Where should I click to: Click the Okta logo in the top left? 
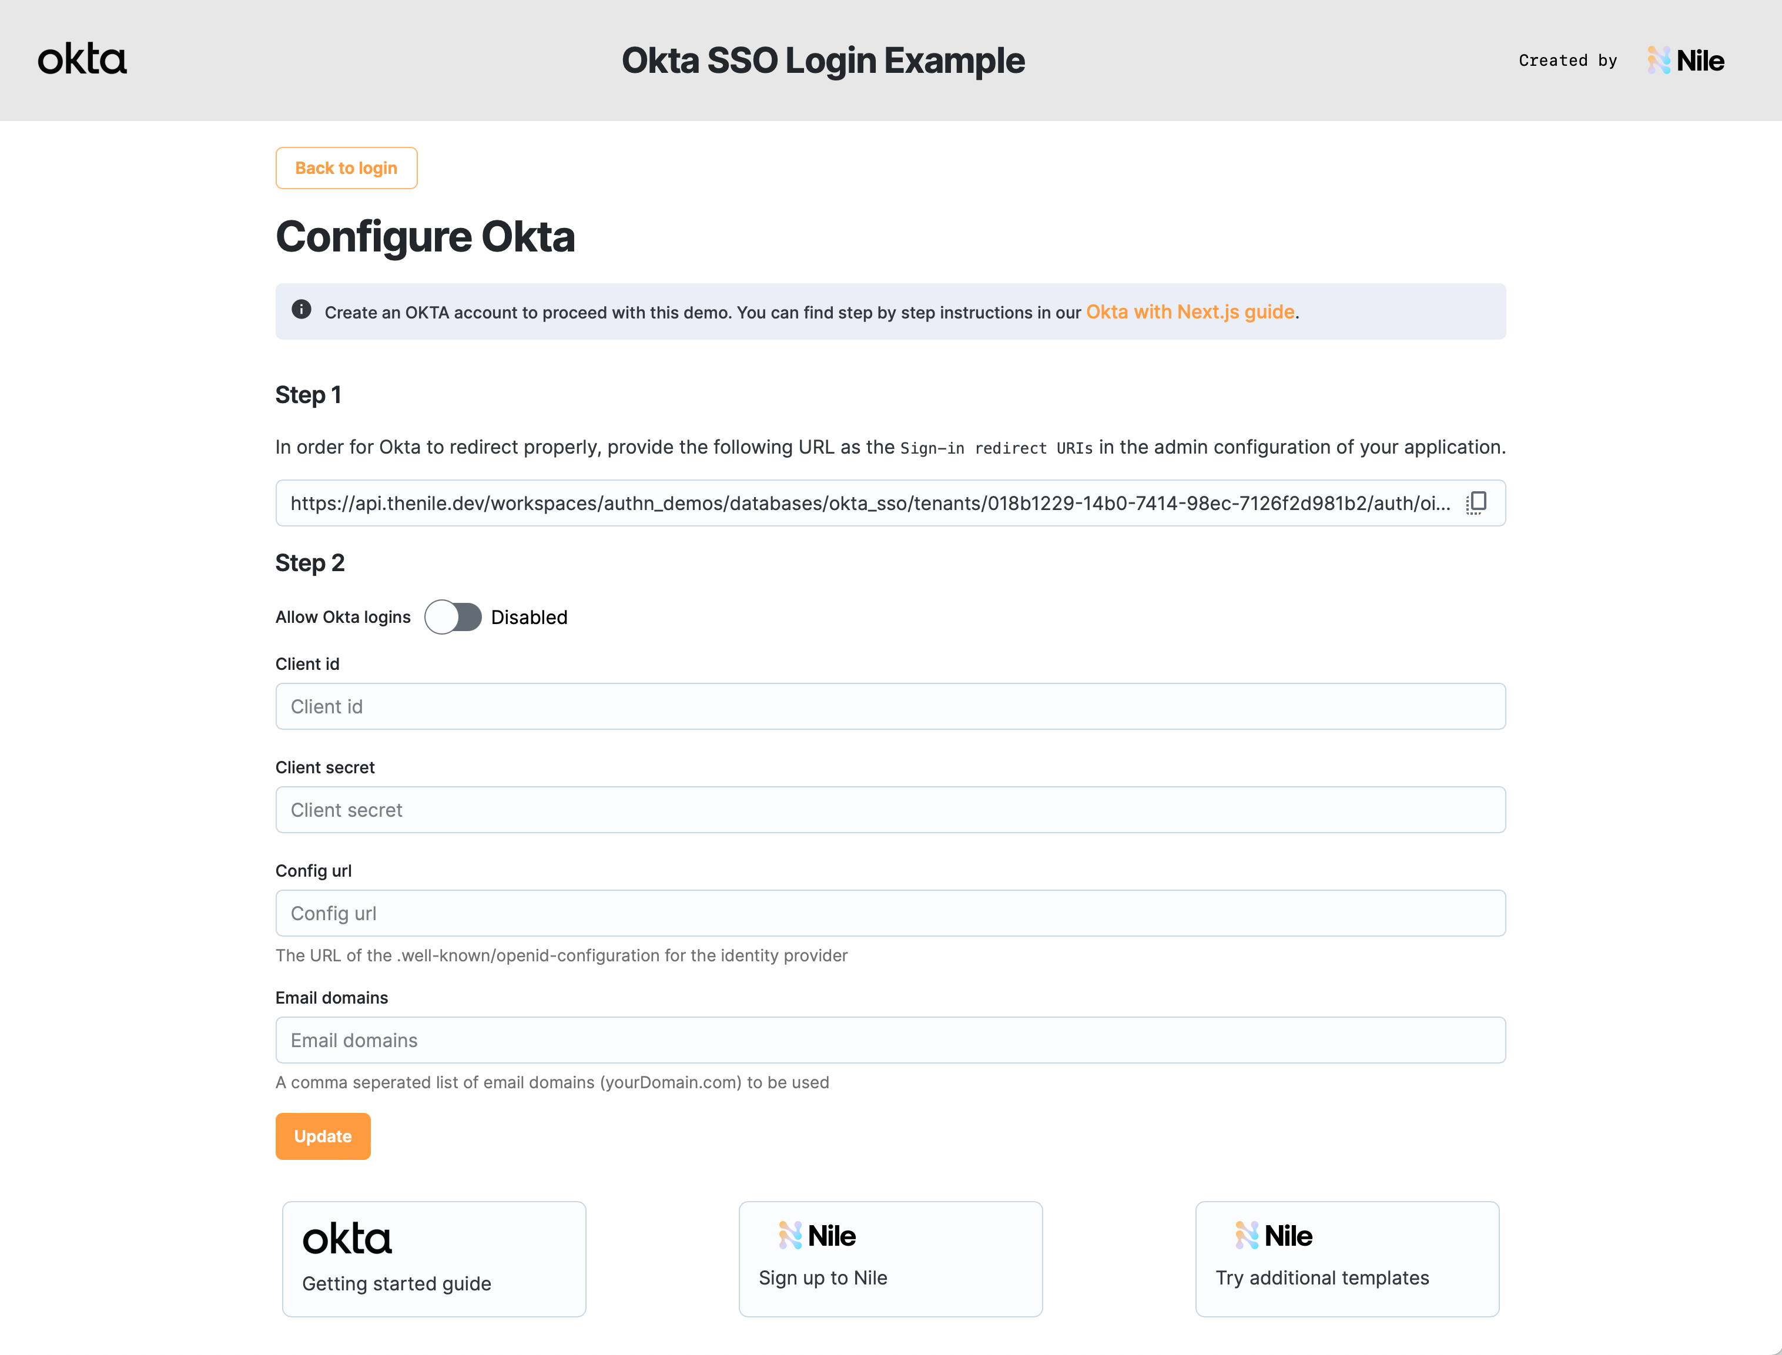coord(80,60)
